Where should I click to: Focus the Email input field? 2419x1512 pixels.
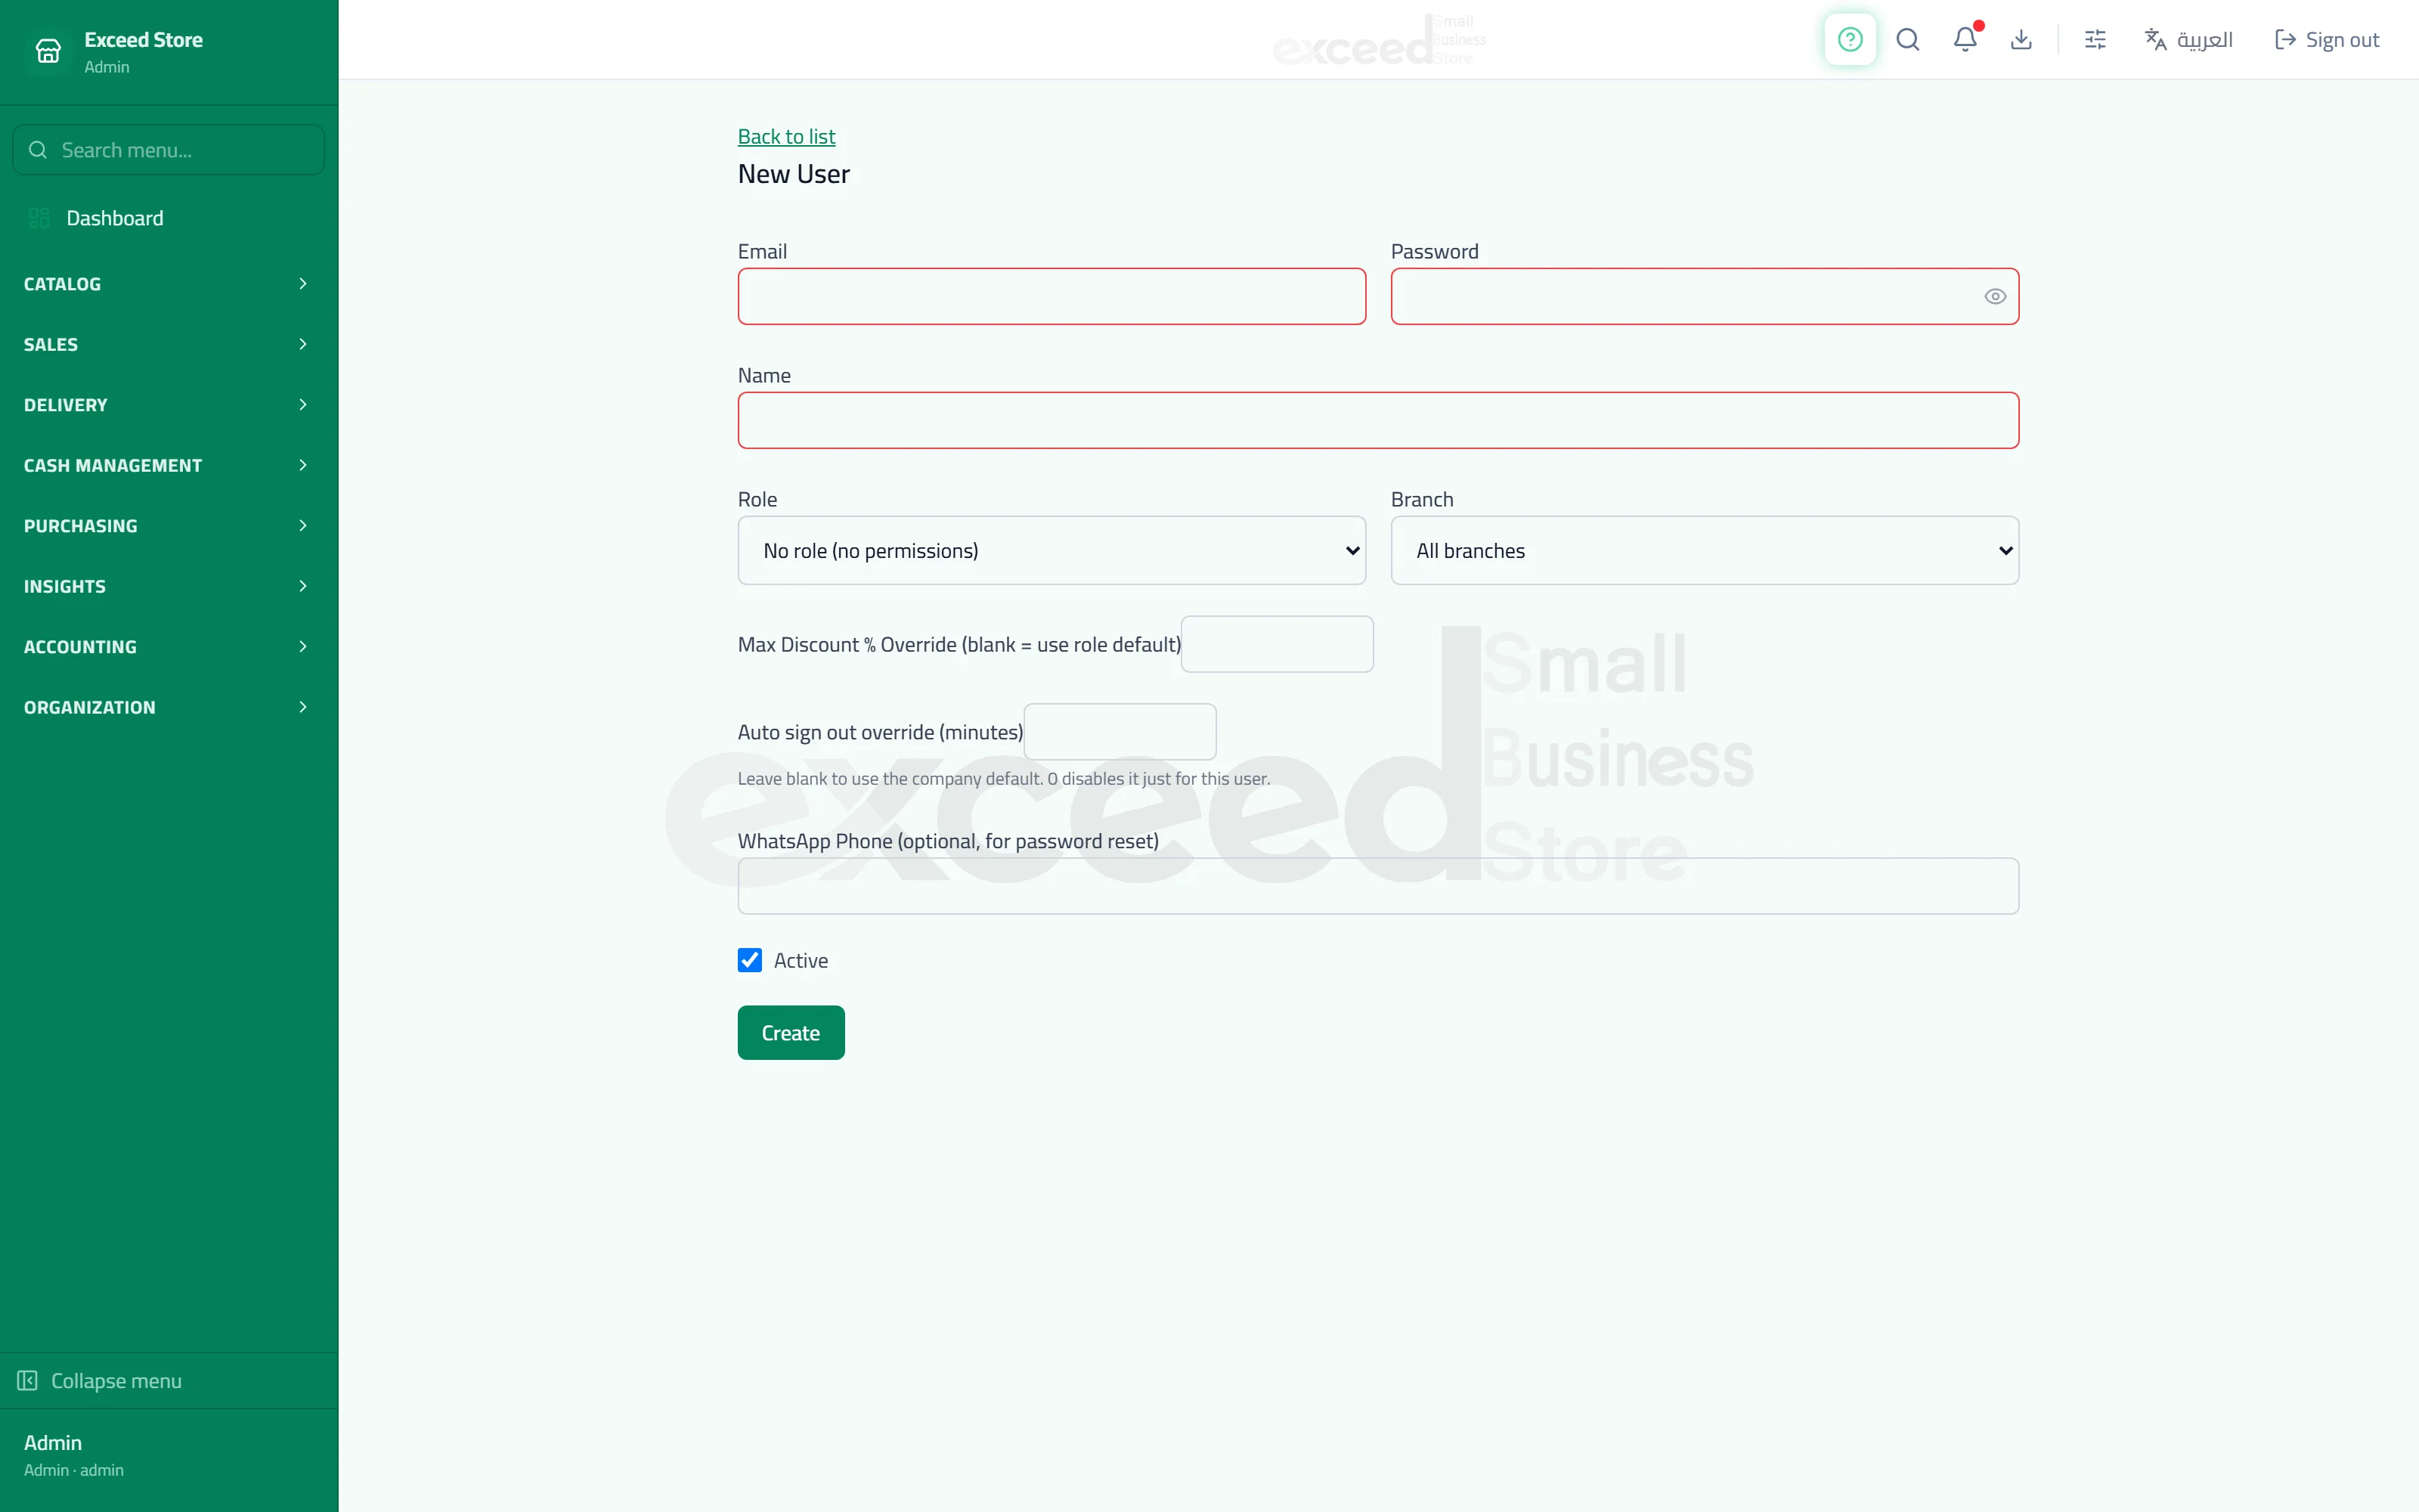tap(1052, 296)
